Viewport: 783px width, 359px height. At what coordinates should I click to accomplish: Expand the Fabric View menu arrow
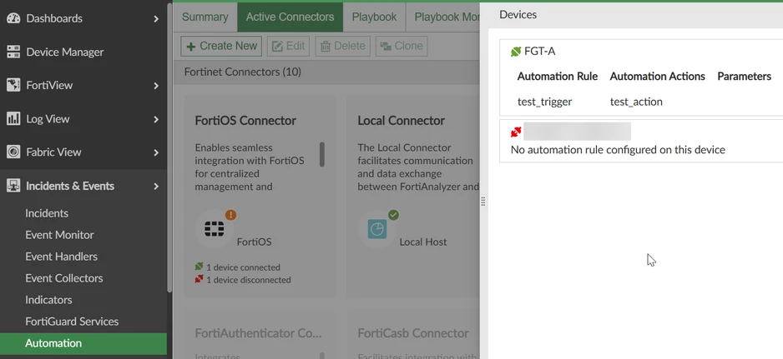156,152
